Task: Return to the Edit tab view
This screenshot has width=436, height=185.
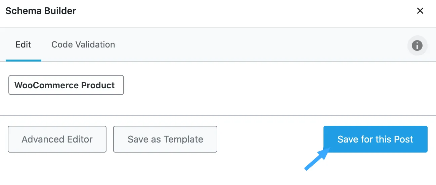Action: 24,44
